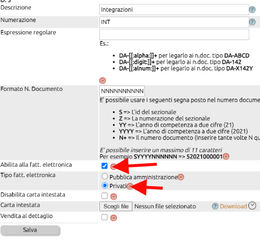Image resolution: width=260 pixels, height=240 pixels.
Task: Click the help icon beside Descrizione field
Action: click(x=252, y=10)
